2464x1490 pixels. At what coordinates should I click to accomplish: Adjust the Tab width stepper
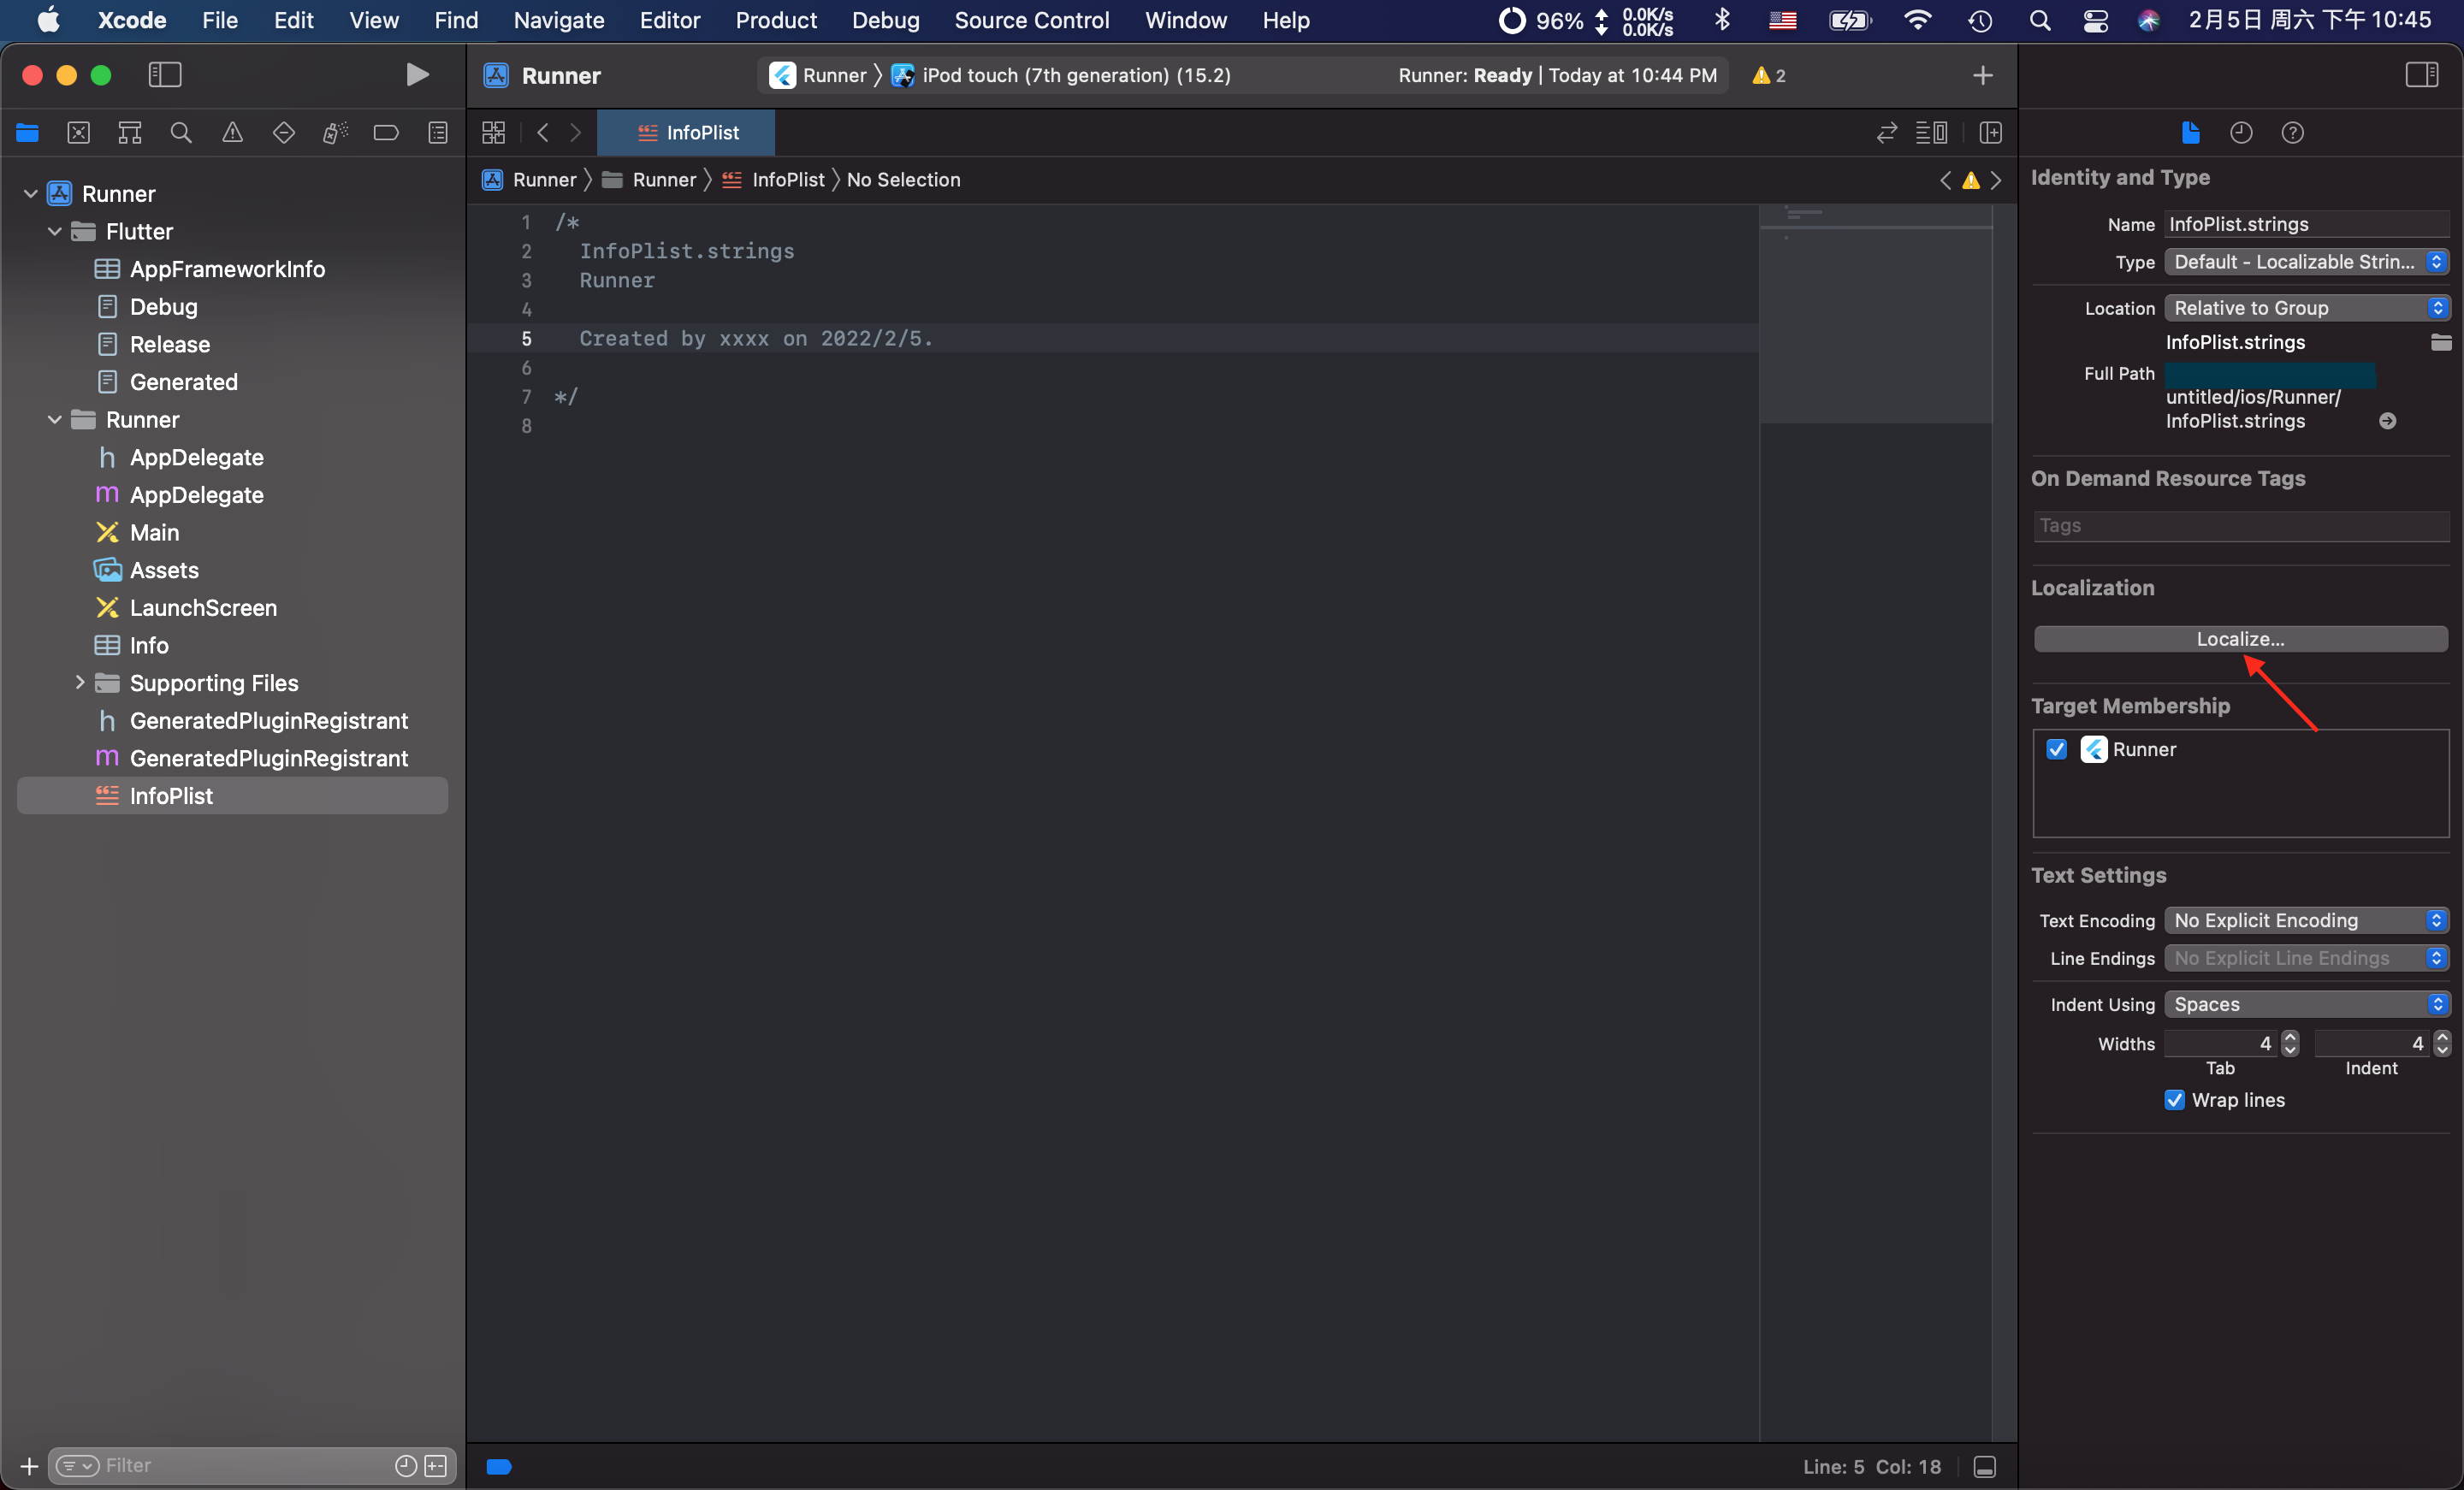pos(2290,1043)
